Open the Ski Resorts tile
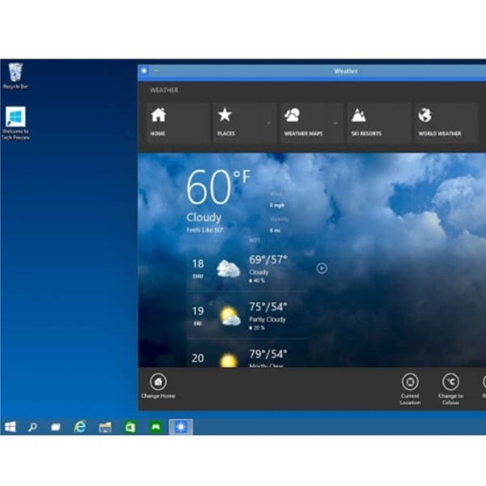Screen dimensions: 486x486 377,123
